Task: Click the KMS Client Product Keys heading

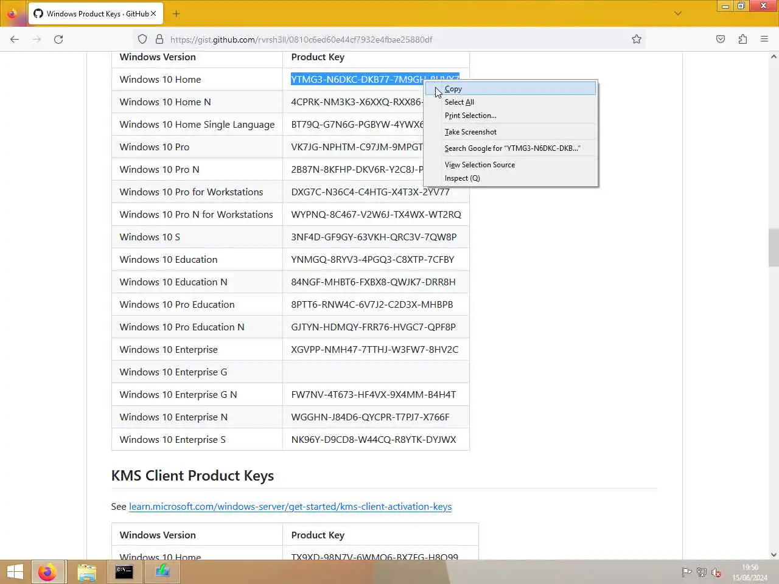Action: coord(192,476)
